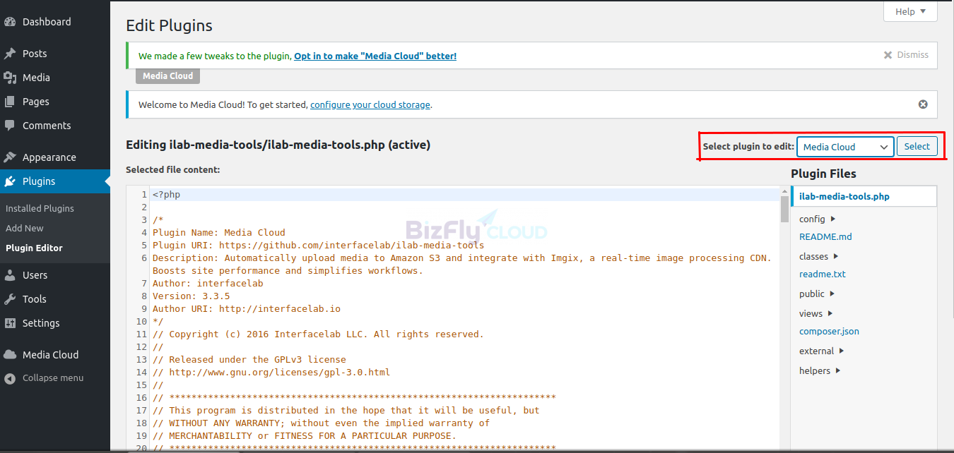Follow the 'configure your cloud storage' link
Image resolution: width=954 pixels, height=453 pixels.
pyautogui.click(x=370, y=105)
